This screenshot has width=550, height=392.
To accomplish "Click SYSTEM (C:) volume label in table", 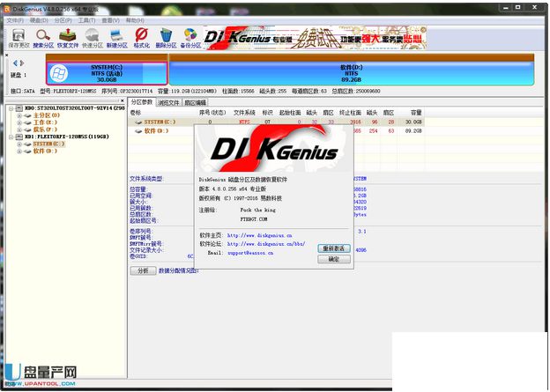I will (x=160, y=122).
